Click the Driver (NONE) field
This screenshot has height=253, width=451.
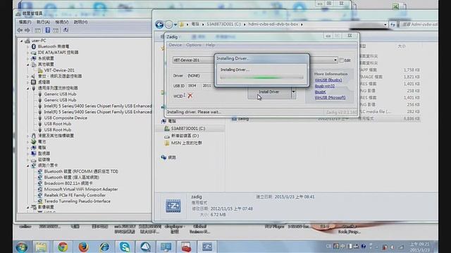[x=200, y=76]
